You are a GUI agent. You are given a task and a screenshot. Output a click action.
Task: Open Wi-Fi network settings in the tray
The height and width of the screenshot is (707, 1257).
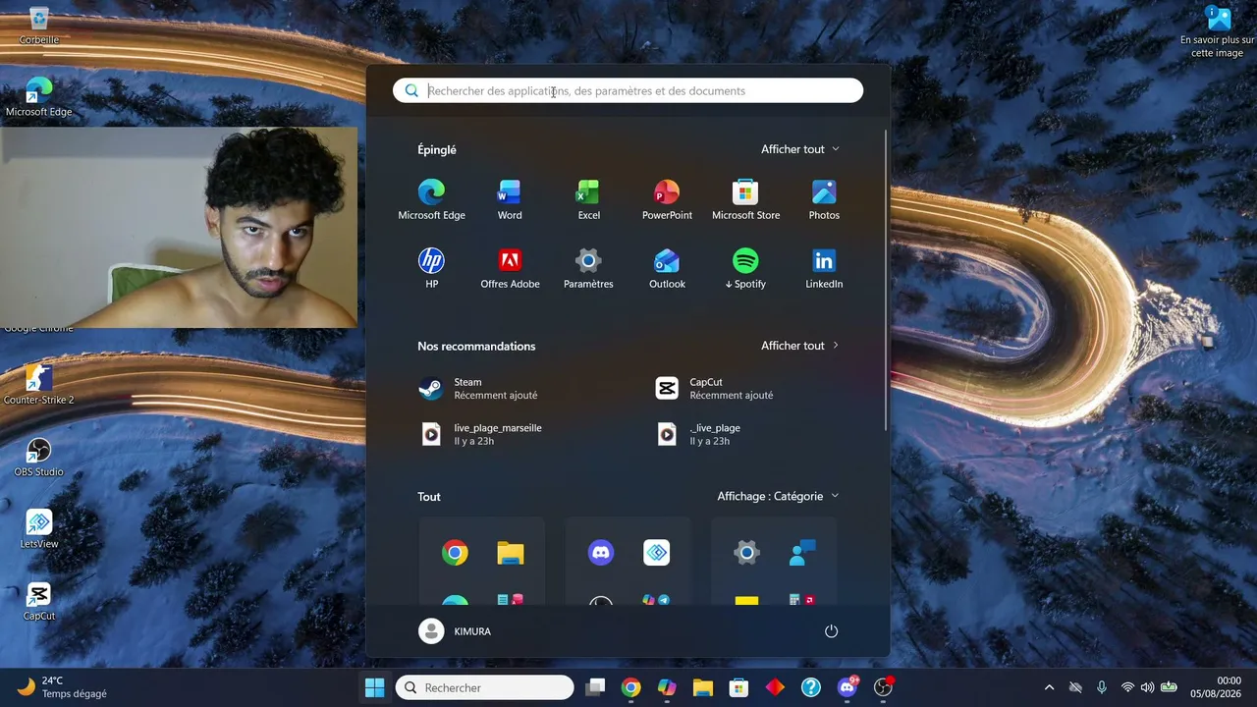(1127, 687)
